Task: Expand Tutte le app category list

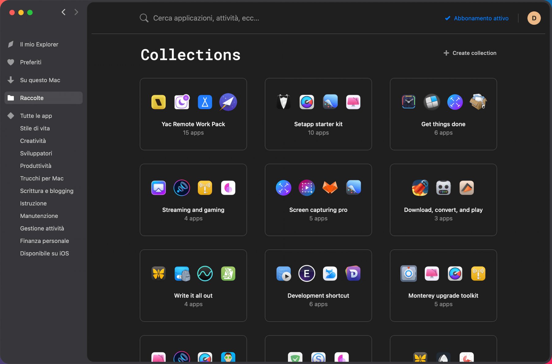Action: 36,116
